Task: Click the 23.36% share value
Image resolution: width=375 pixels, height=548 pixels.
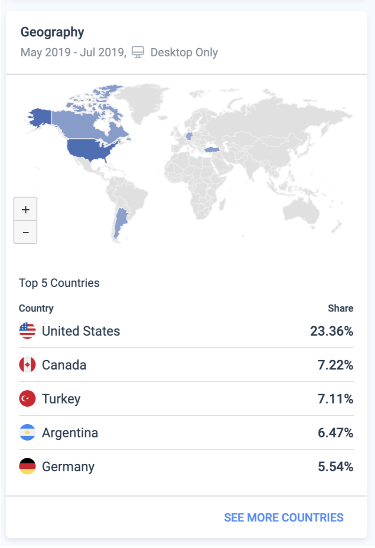Action: tap(331, 331)
